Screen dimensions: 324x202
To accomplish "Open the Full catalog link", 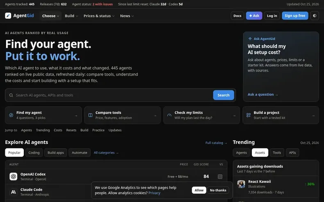I will point(216,143).
